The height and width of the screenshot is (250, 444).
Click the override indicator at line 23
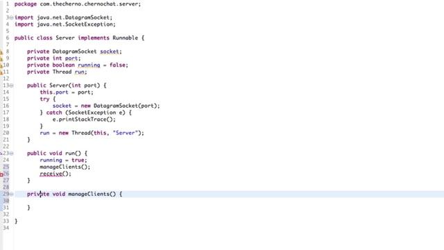[x=1, y=153]
